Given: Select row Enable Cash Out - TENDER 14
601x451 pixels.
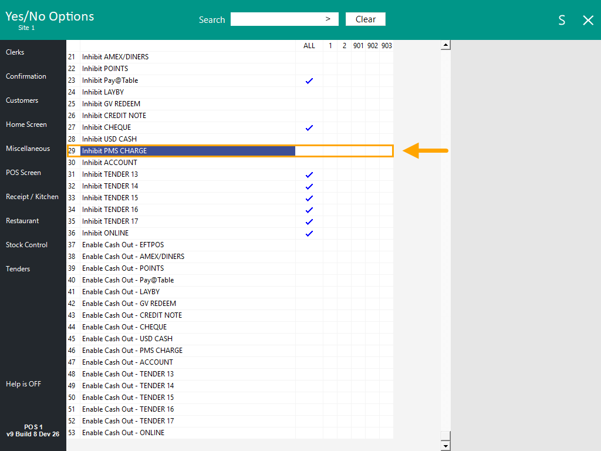Looking at the screenshot, I should point(230,386).
